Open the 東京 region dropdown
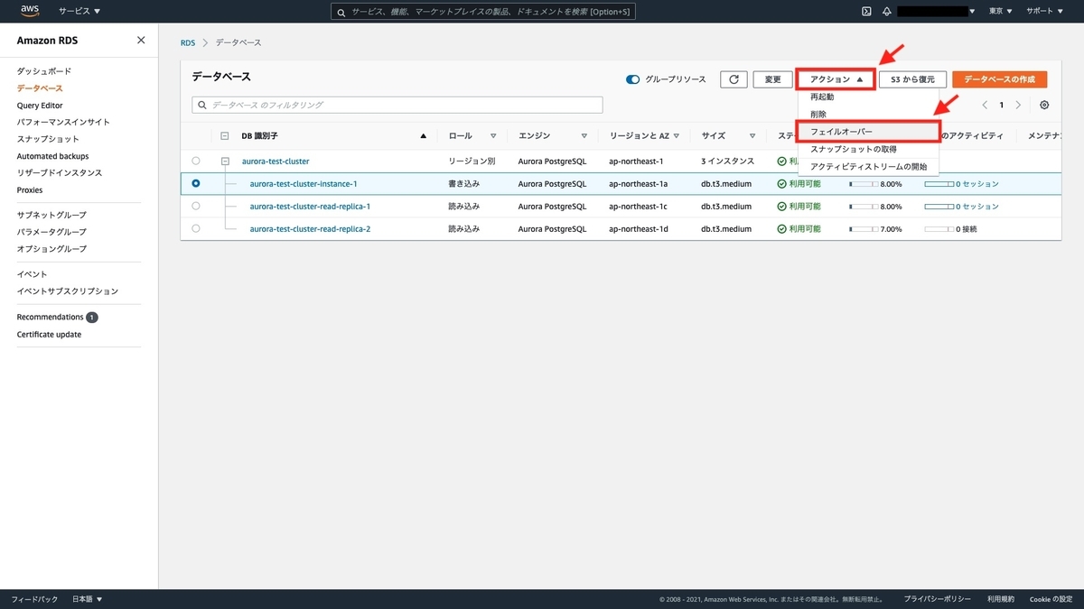 (1000, 11)
